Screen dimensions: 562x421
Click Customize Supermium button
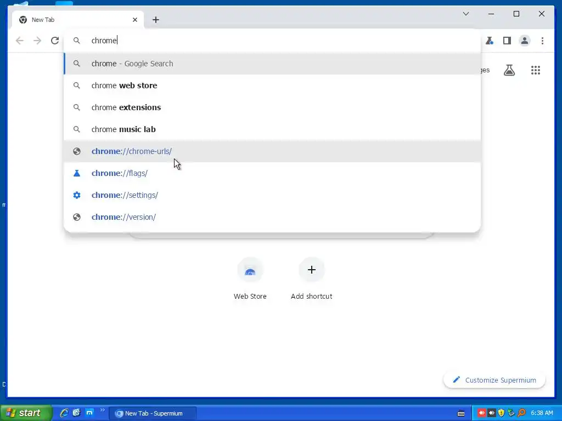494,380
